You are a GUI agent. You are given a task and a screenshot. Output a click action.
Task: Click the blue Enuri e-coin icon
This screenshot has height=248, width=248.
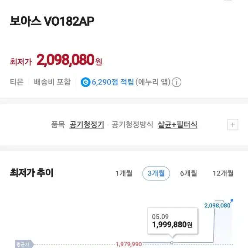(85, 82)
